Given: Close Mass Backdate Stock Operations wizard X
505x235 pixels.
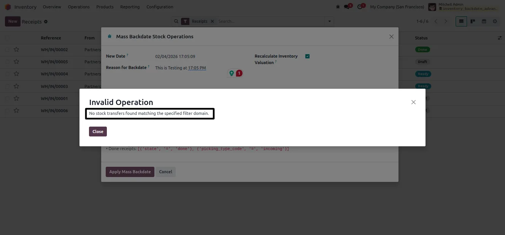Looking at the screenshot, I should tap(391, 37).
